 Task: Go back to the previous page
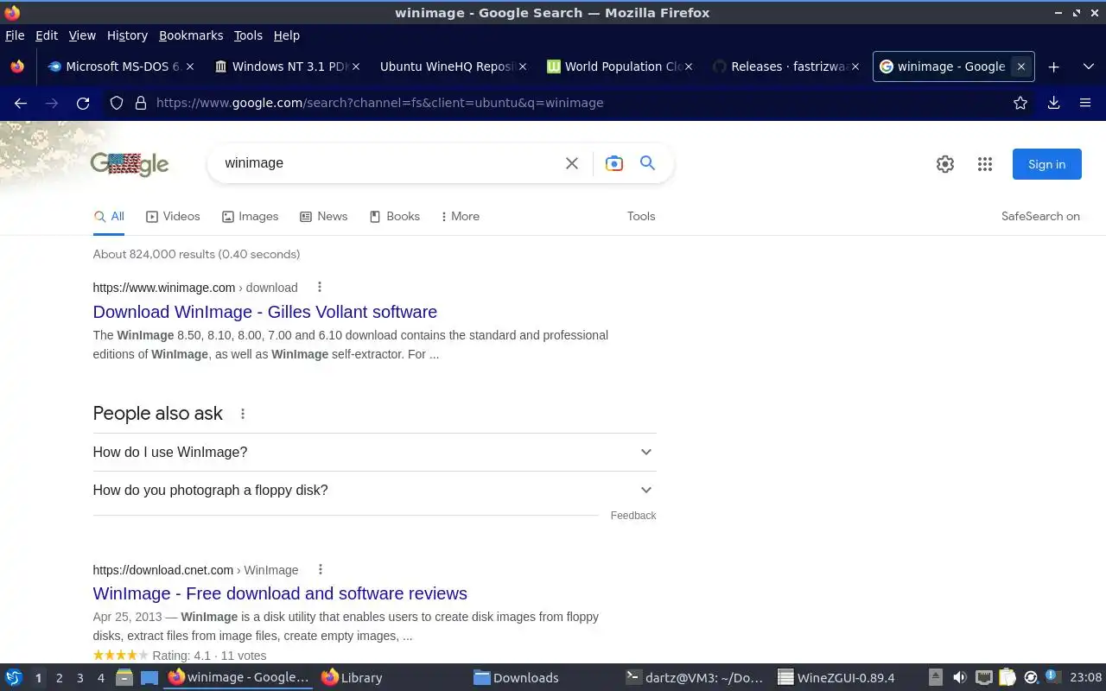click(x=21, y=103)
